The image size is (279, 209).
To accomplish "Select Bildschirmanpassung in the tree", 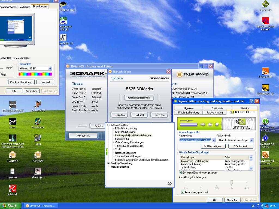I will click(126, 128).
